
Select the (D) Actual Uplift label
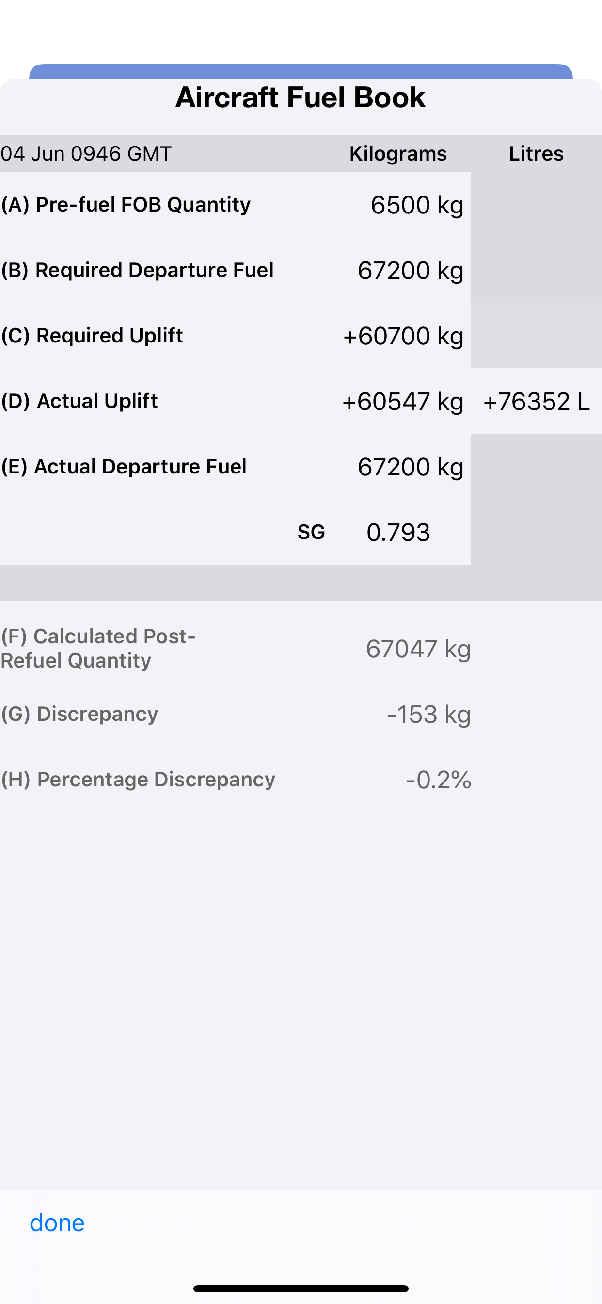pyautogui.click(x=79, y=401)
